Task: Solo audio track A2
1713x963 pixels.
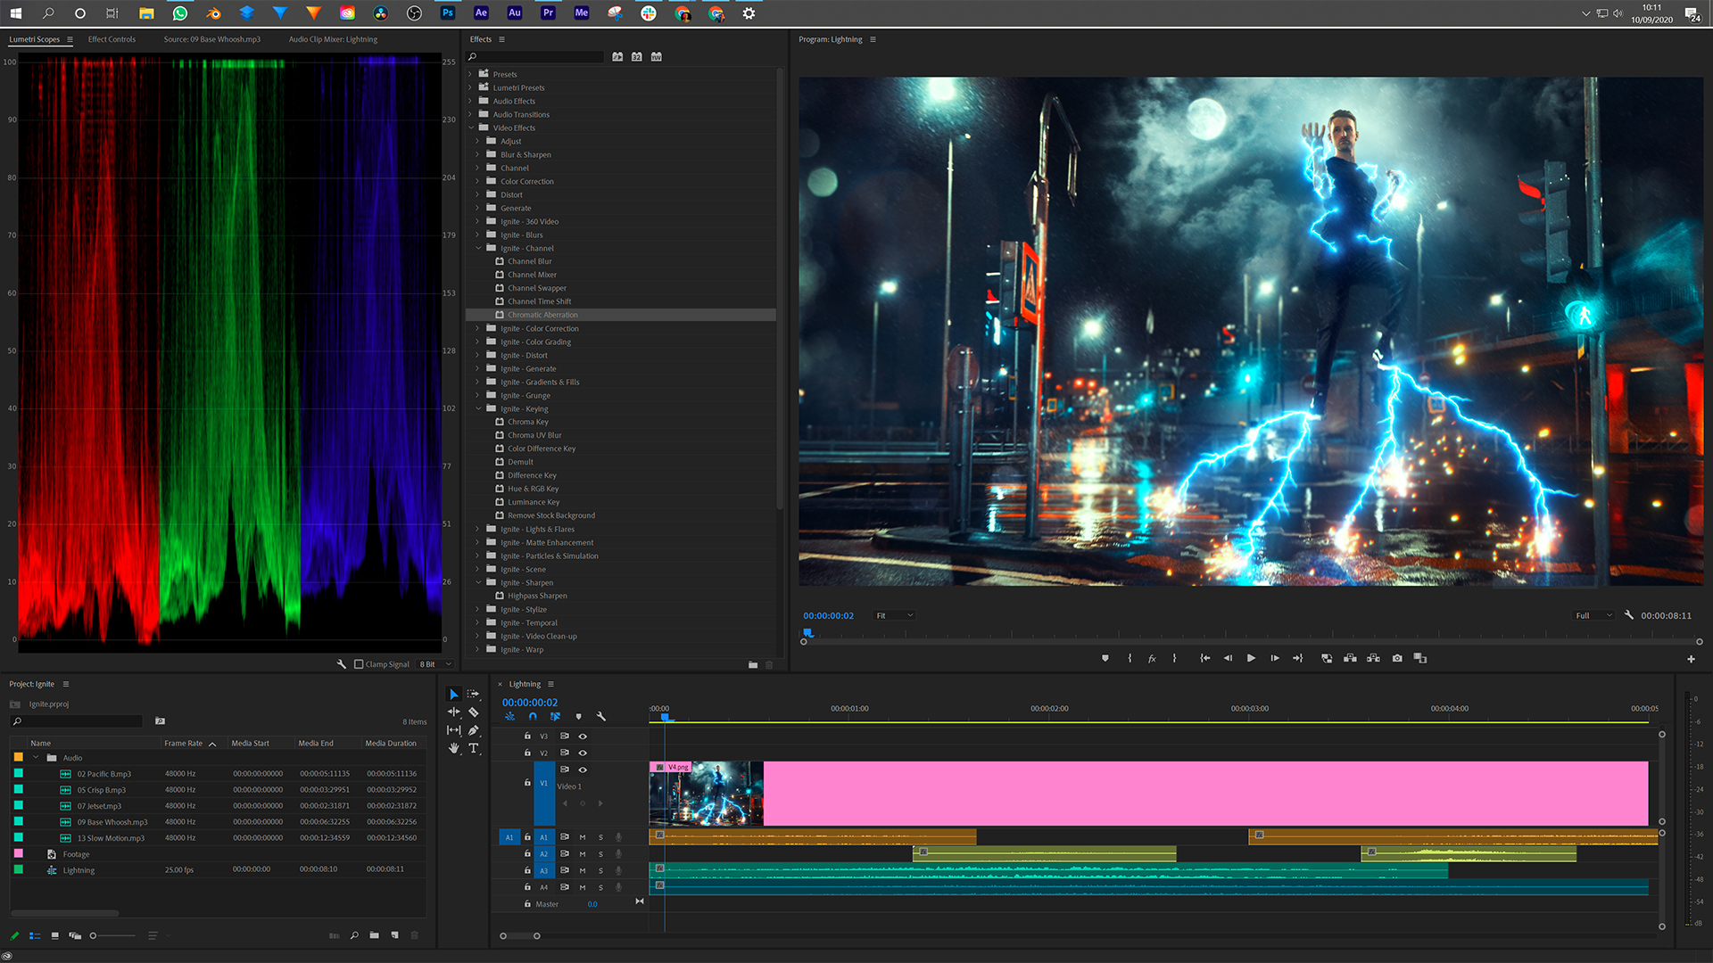Action: pos(600,854)
